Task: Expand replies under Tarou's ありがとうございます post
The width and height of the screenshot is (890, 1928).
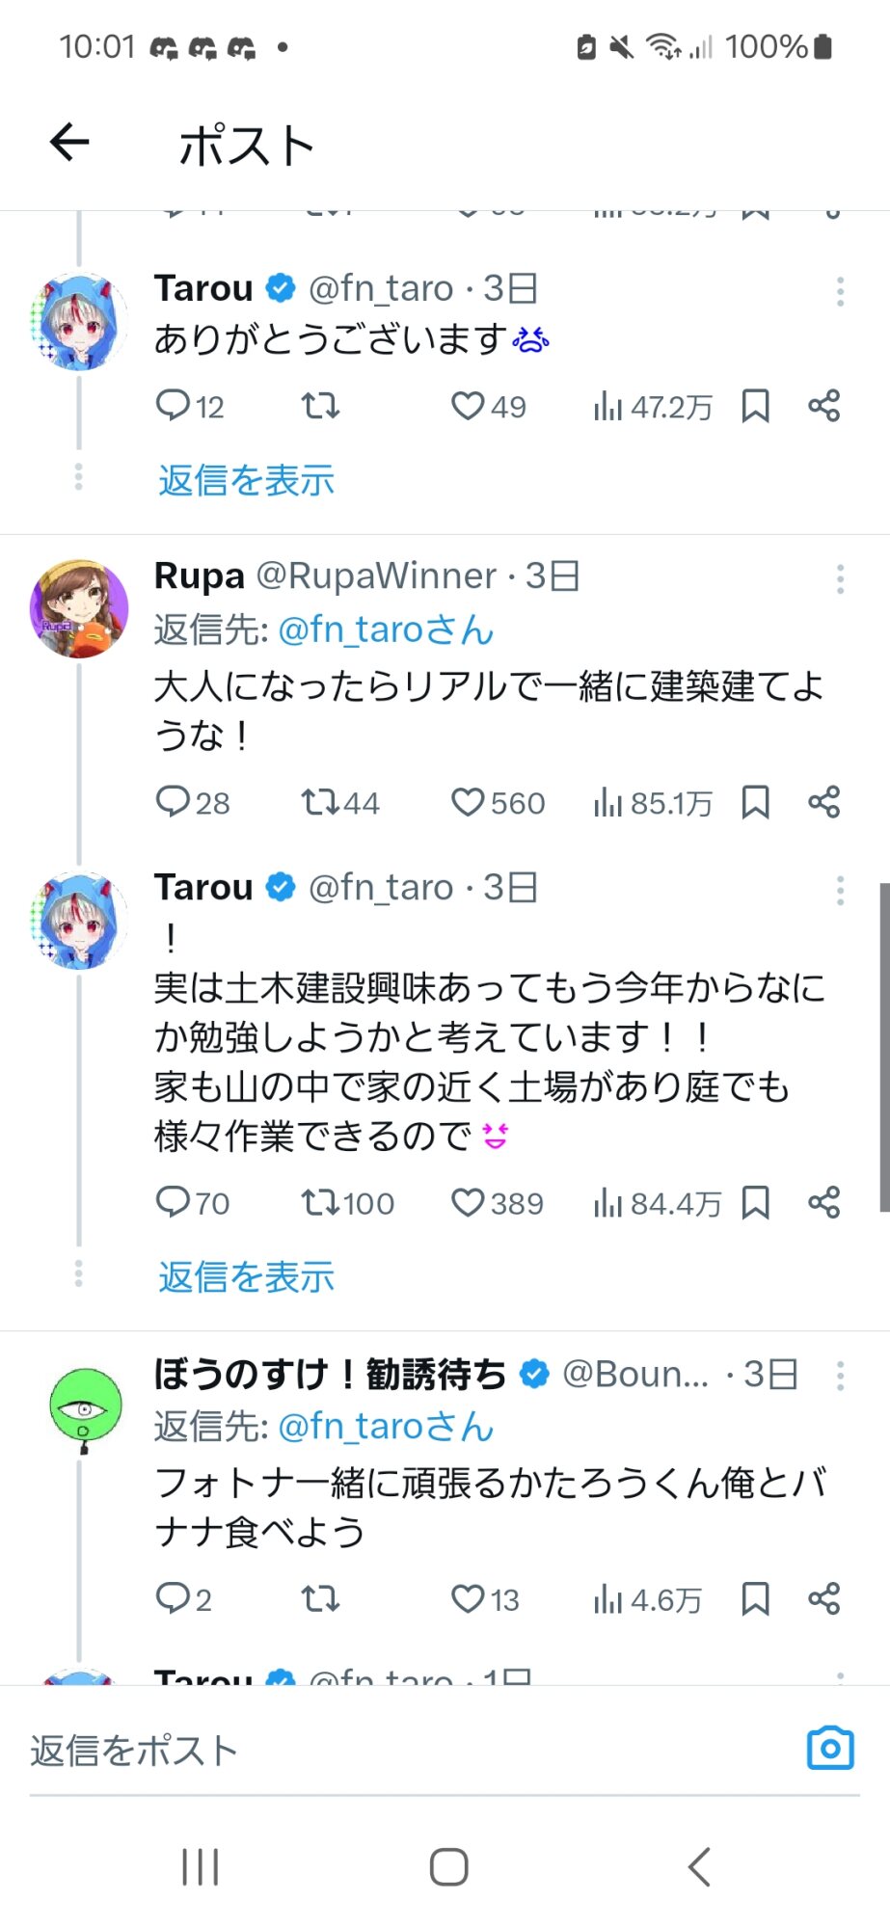Action: [246, 480]
